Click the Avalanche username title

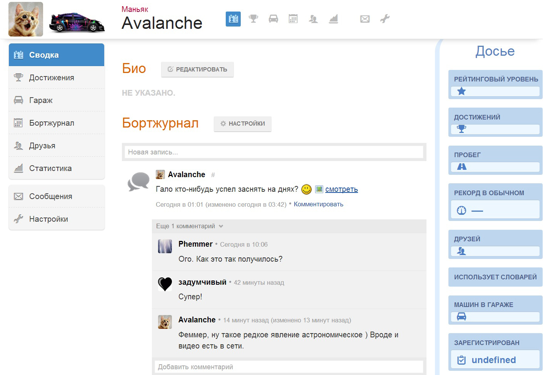click(x=162, y=23)
